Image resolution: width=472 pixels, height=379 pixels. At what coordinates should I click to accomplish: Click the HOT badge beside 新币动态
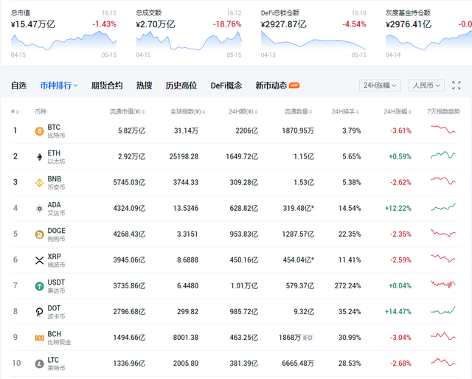tap(294, 86)
